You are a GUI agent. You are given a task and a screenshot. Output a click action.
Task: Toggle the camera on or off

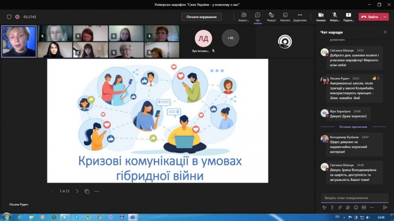tap(321, 17)
